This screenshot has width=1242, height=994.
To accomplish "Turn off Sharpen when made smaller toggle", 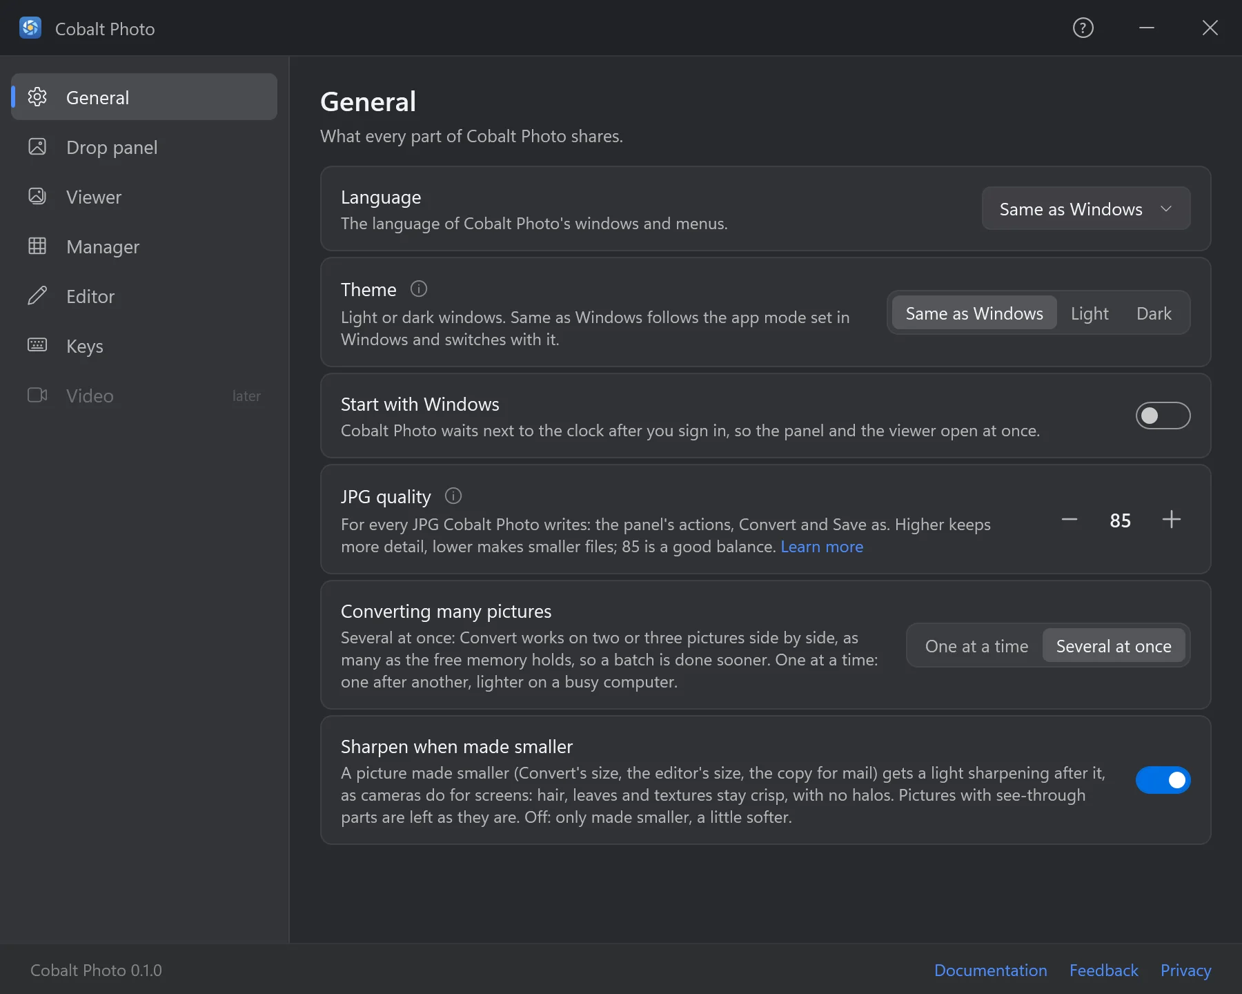I will [1163, 780].
